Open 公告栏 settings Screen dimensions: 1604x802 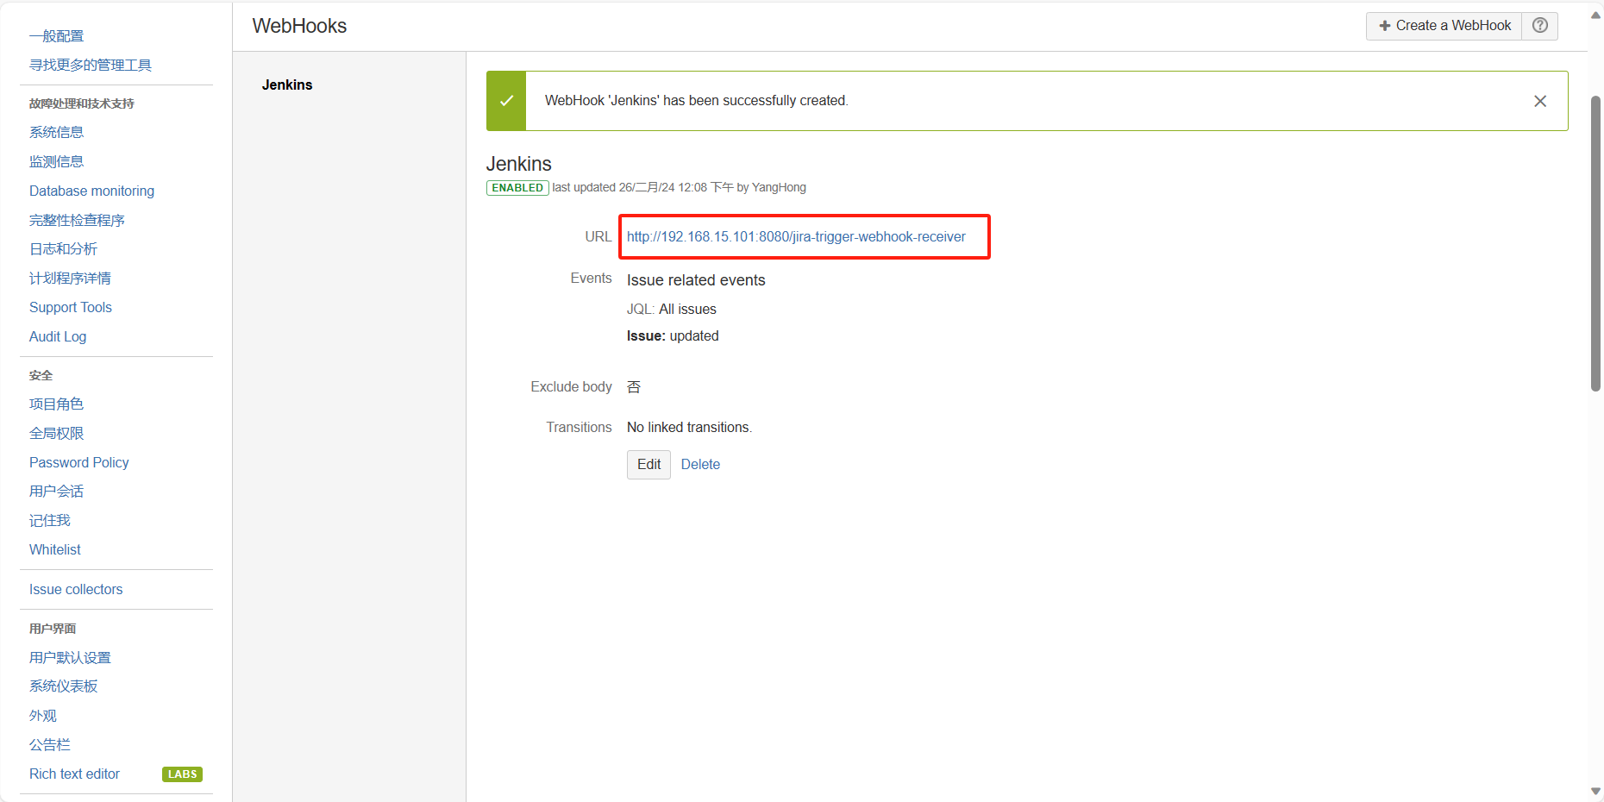[x=49, y=744]
